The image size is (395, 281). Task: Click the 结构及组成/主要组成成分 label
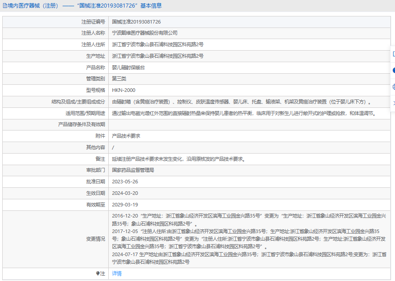pyautogui.click(x=78, y=102)
